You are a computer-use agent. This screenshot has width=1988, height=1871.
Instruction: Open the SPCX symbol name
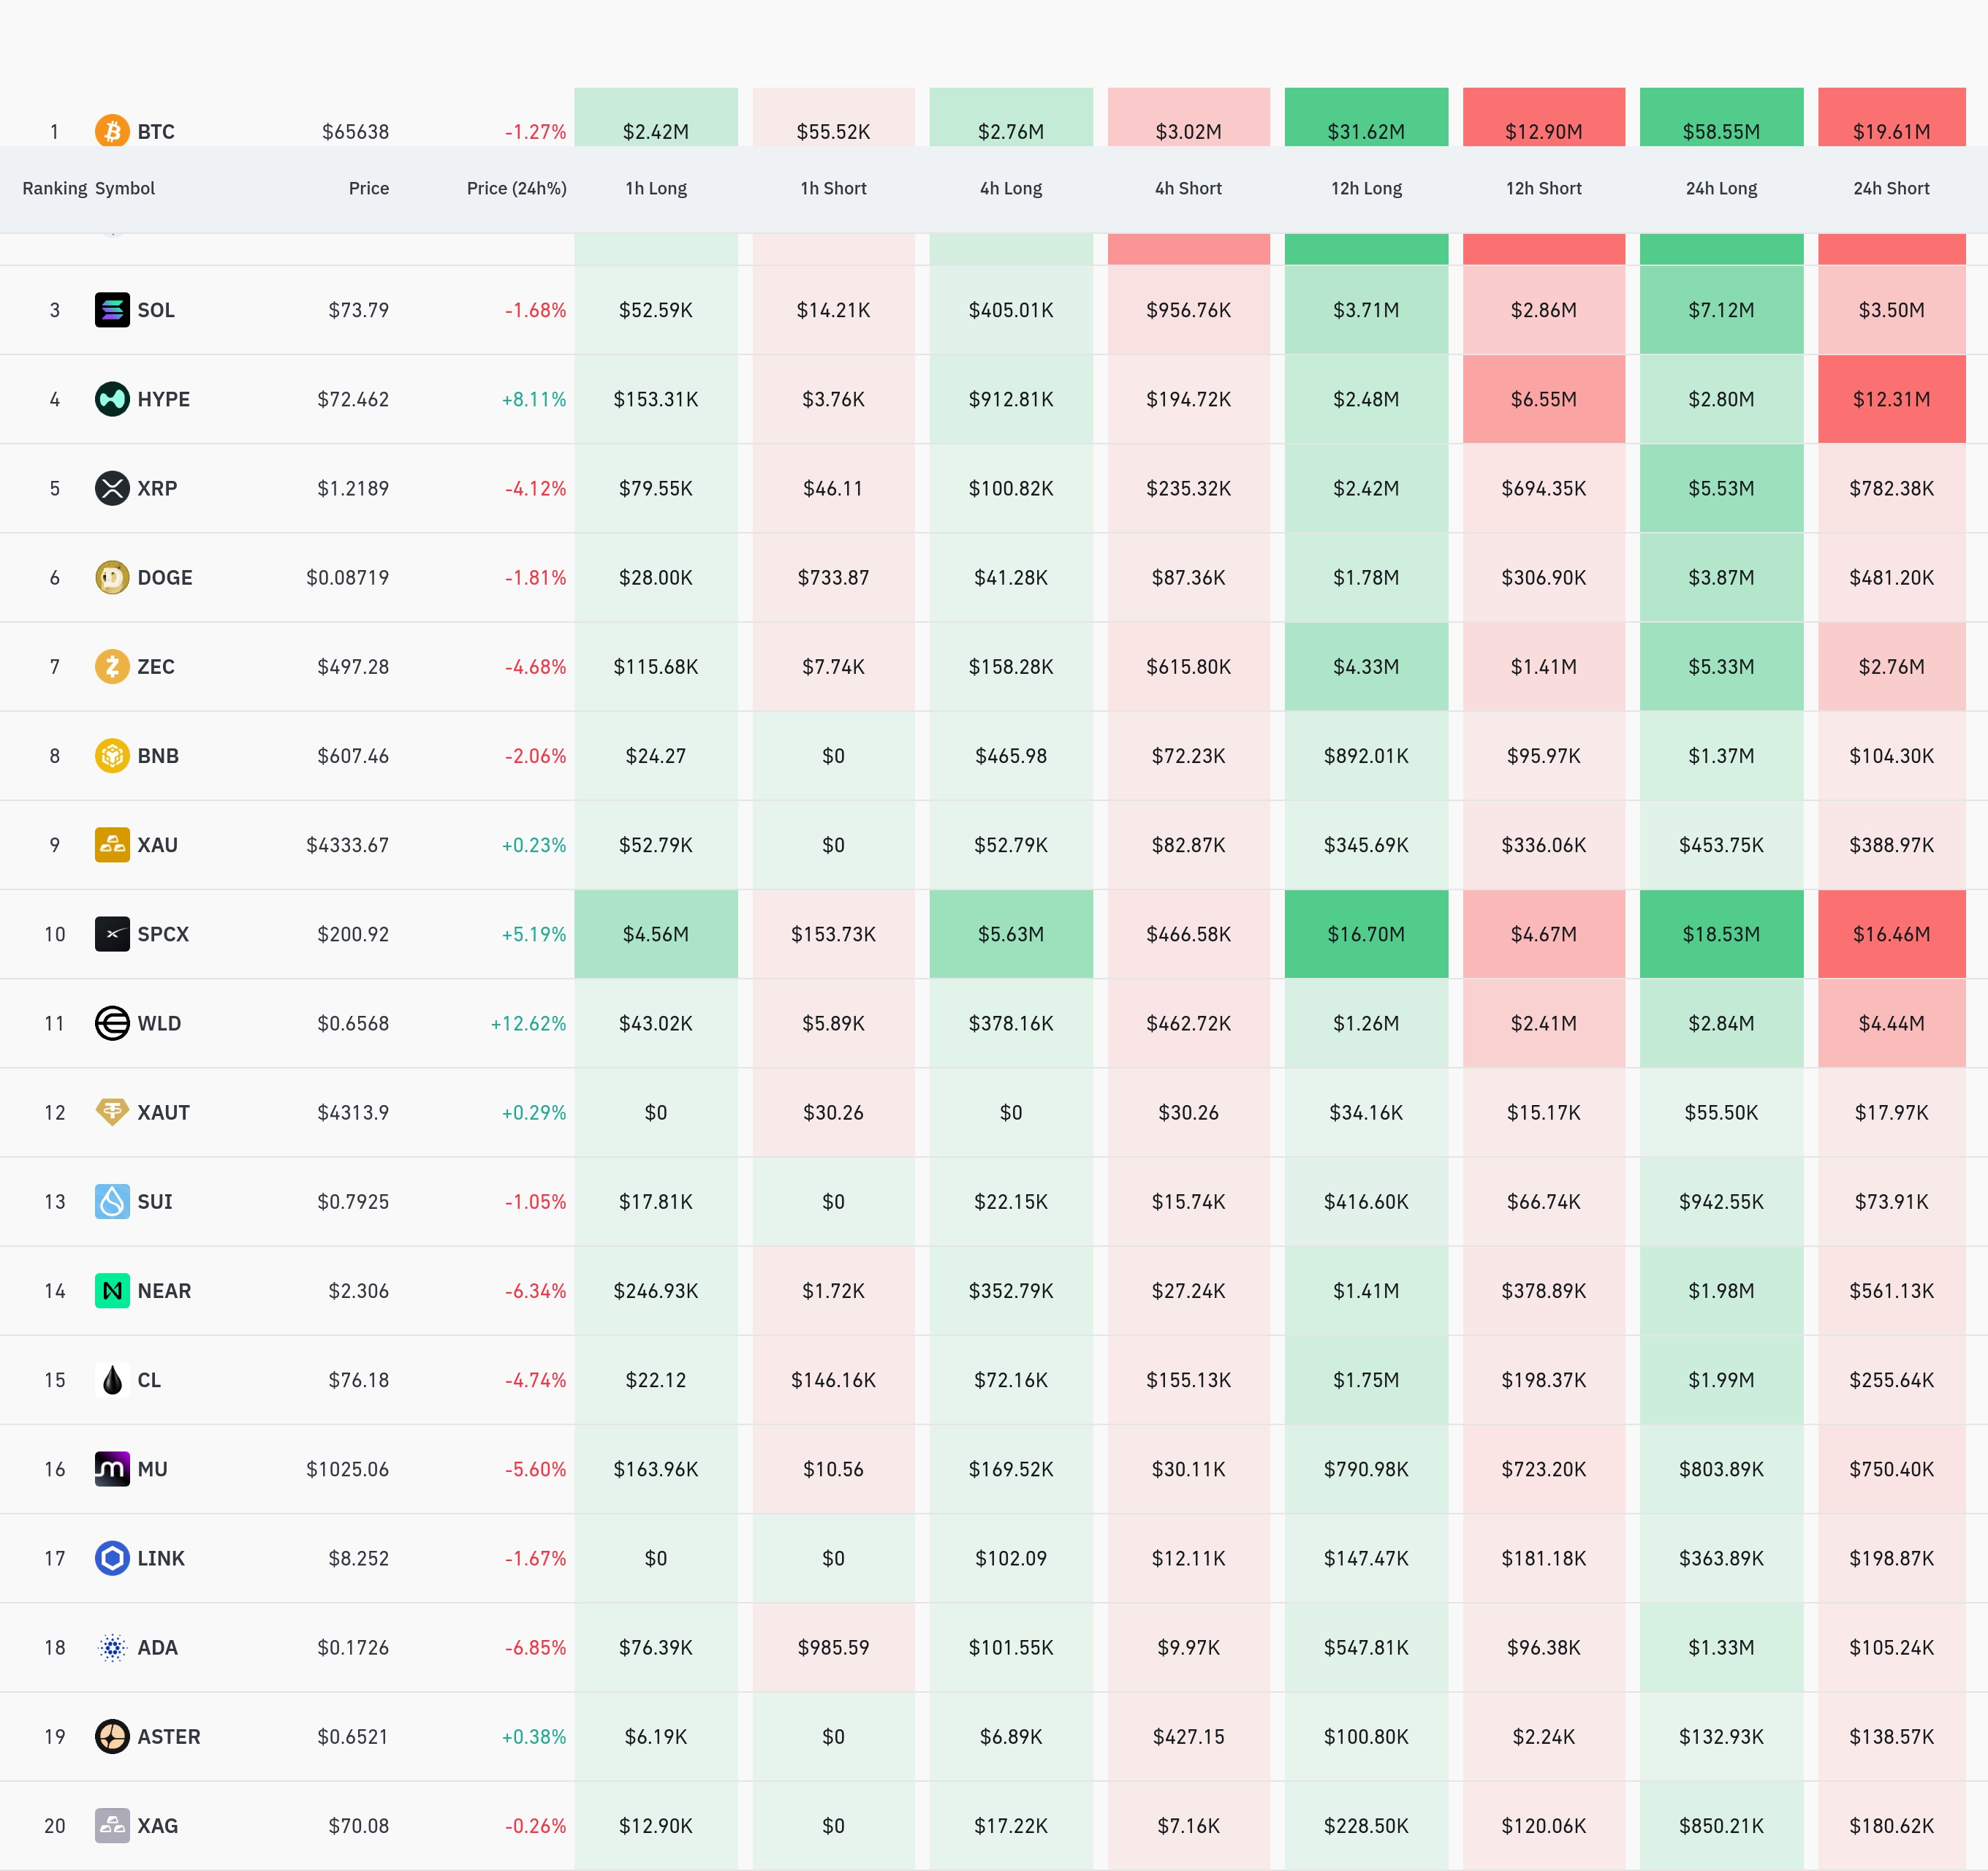(163, 934)
